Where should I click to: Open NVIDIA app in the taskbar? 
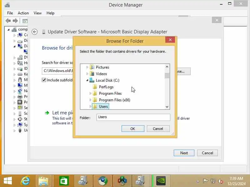tap(161, 181)
